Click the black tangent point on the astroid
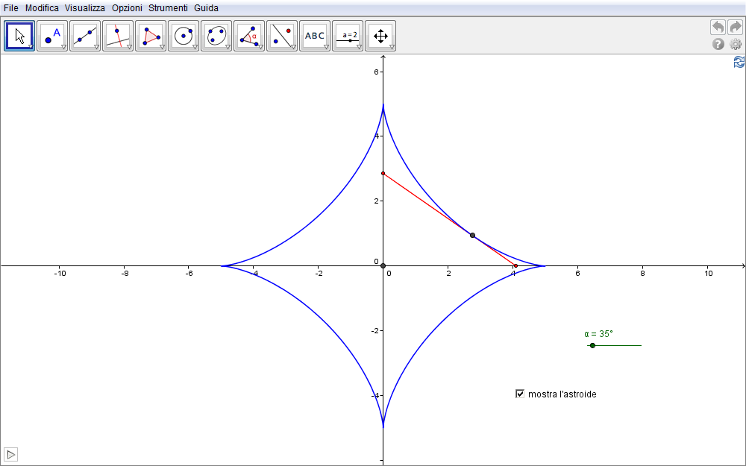 (472, 236)
